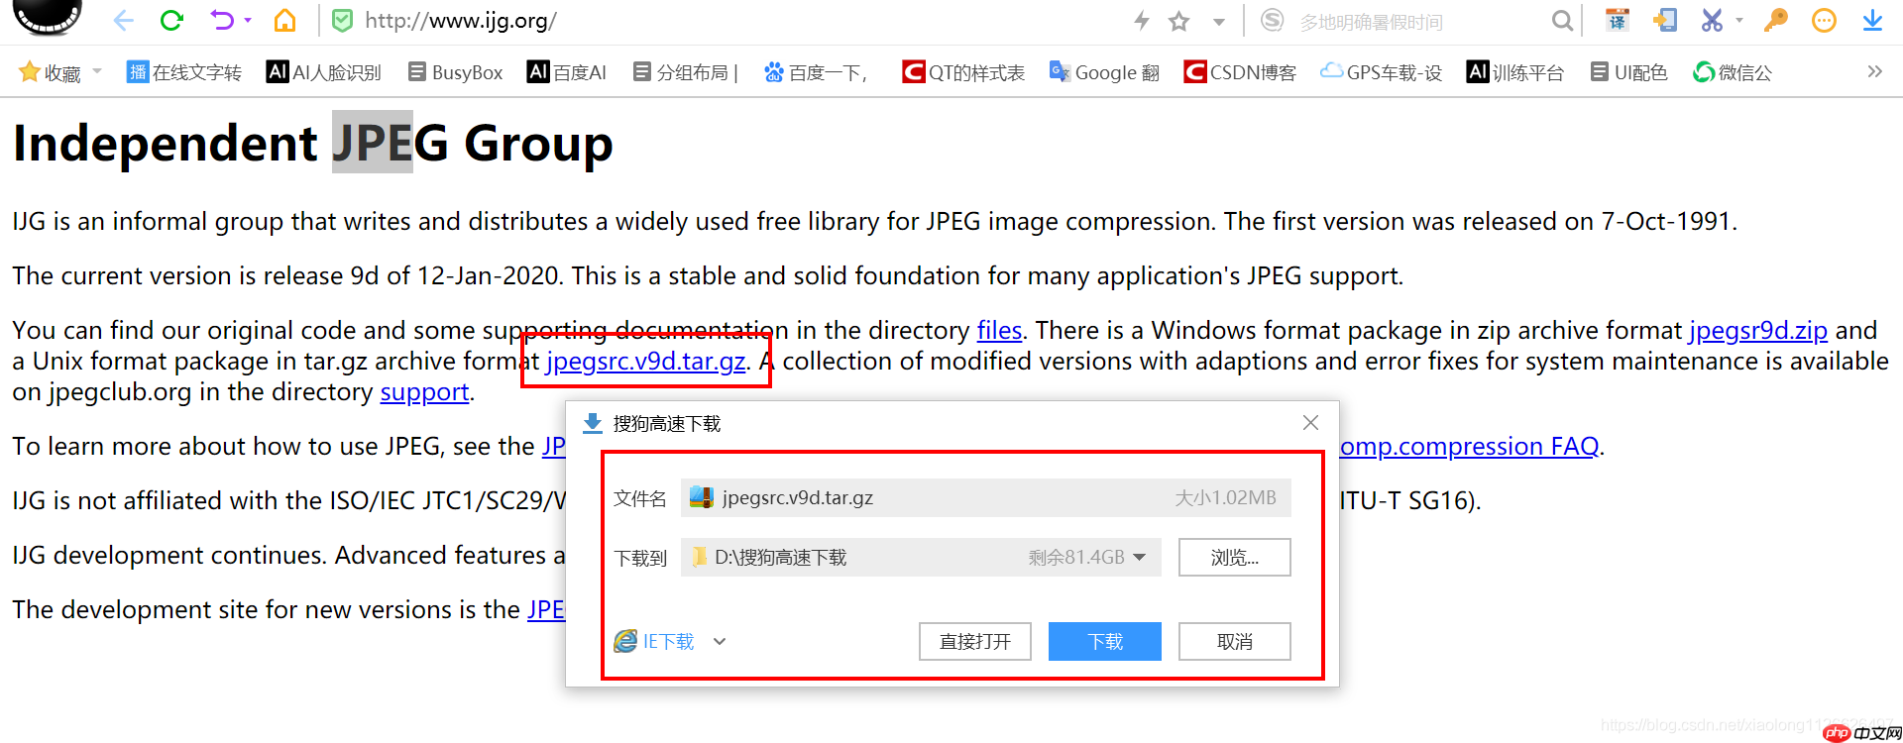The height and width of the screenshot is (743, 1903).
Task: Click the blue 下载 download button
Action: tap(1105, 641)
